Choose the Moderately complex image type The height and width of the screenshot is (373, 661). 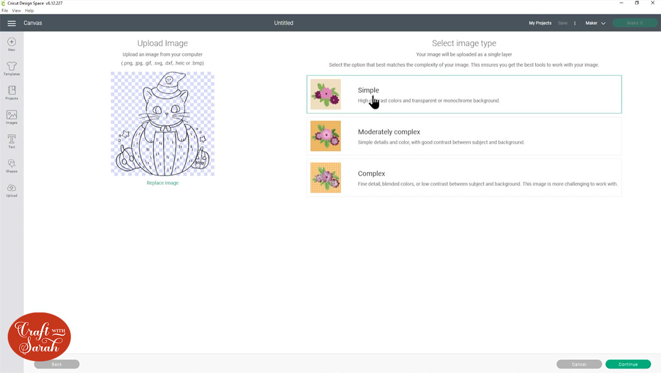464,136
